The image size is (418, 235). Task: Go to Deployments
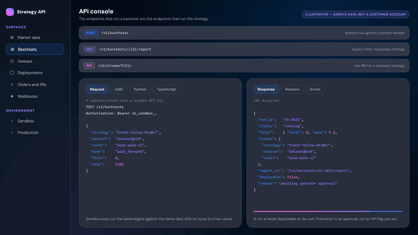tap(35, 73)
